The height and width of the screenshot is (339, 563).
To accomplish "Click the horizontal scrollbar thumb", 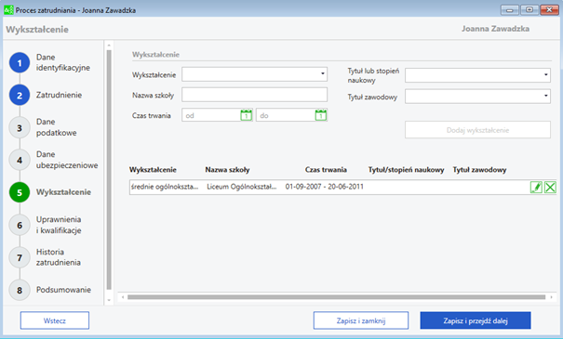I will [336, 297].
